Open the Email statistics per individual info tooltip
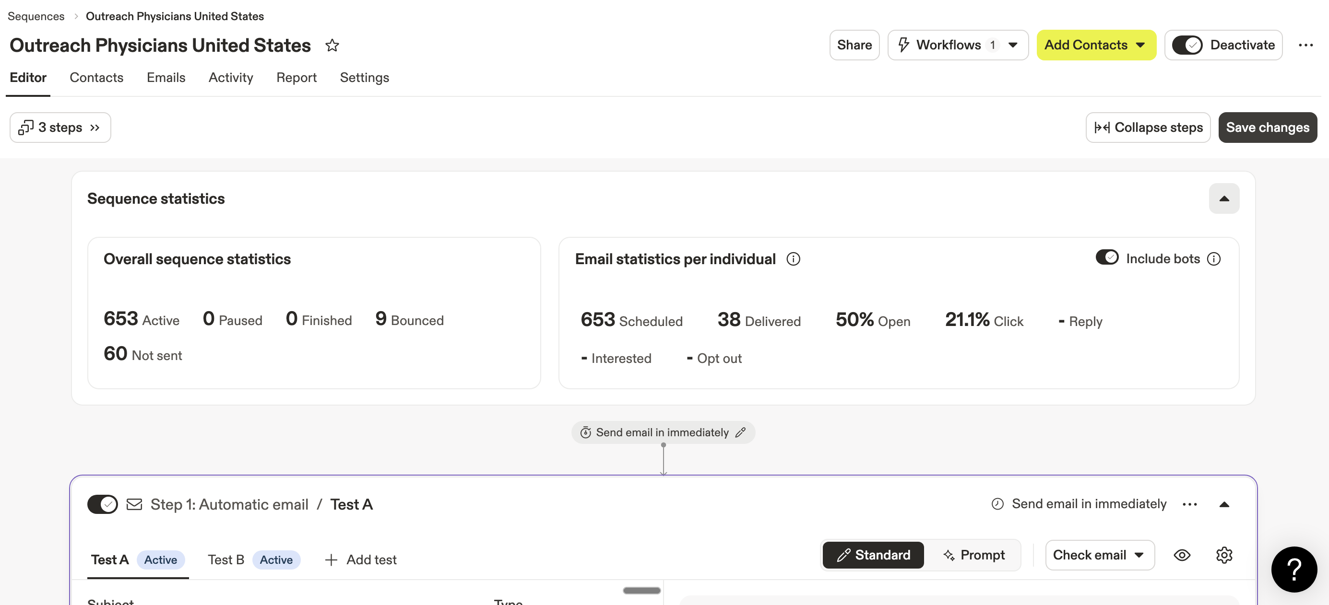The height and width of the screenshot is (605, 1329). pos(794,259)
